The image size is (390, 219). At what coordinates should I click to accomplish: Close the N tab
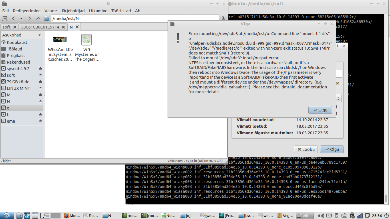pos(77,27)
